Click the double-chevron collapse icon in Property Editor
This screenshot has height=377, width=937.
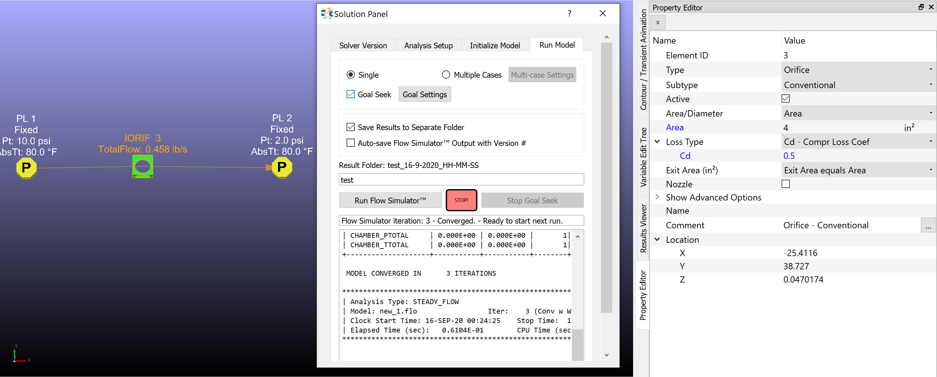coord(658,22)
